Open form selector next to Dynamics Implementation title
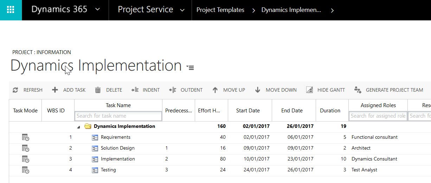 coord(190,67)
